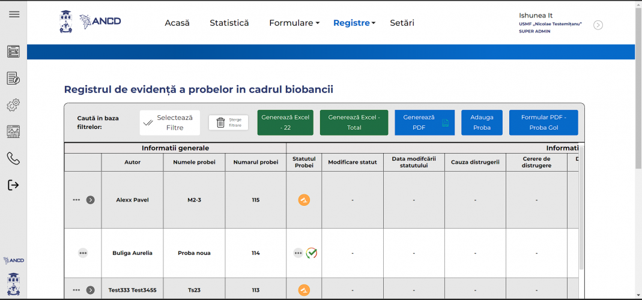
Task: Click the green check status icon for probe 114
Action: point(312,253)
